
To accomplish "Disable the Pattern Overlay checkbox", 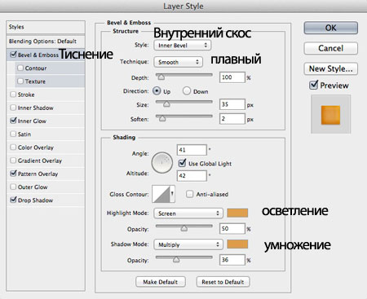I will point(13,174).
